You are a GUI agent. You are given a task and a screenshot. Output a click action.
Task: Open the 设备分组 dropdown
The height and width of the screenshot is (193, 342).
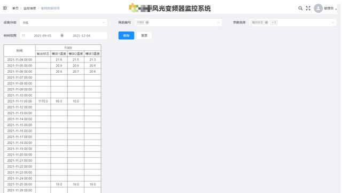click(x=64, y=22)
